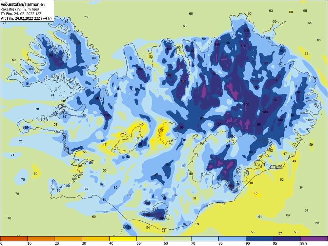Click the 10 legend tick label

(x=30, y=243)
